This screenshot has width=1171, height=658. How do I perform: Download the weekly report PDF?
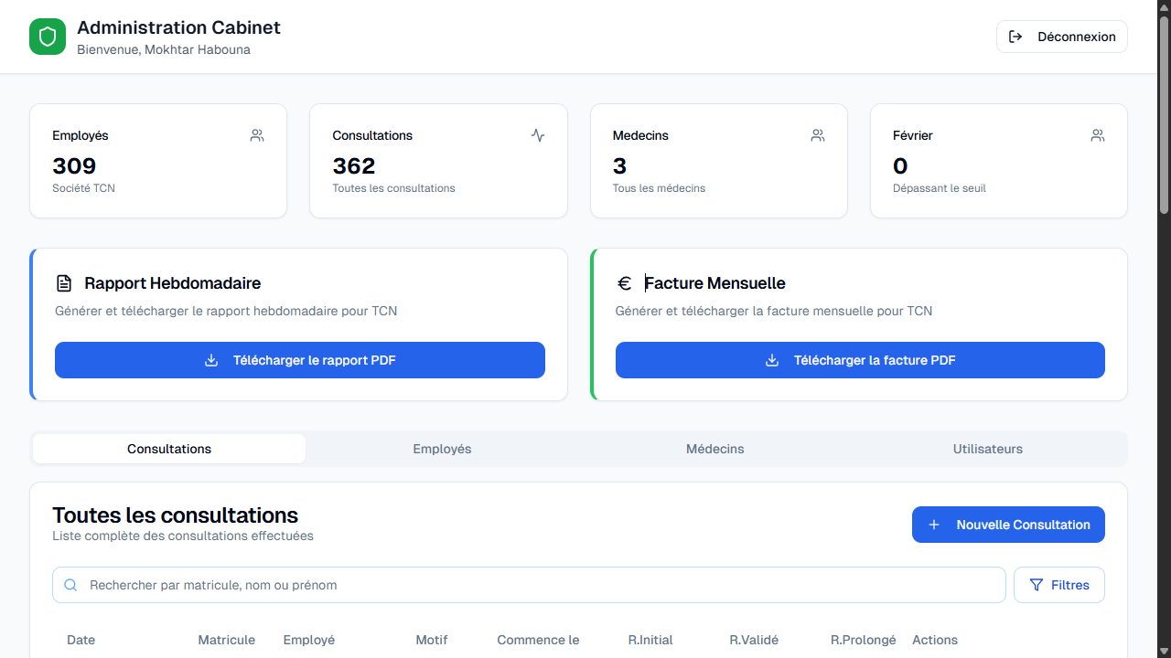300,360
